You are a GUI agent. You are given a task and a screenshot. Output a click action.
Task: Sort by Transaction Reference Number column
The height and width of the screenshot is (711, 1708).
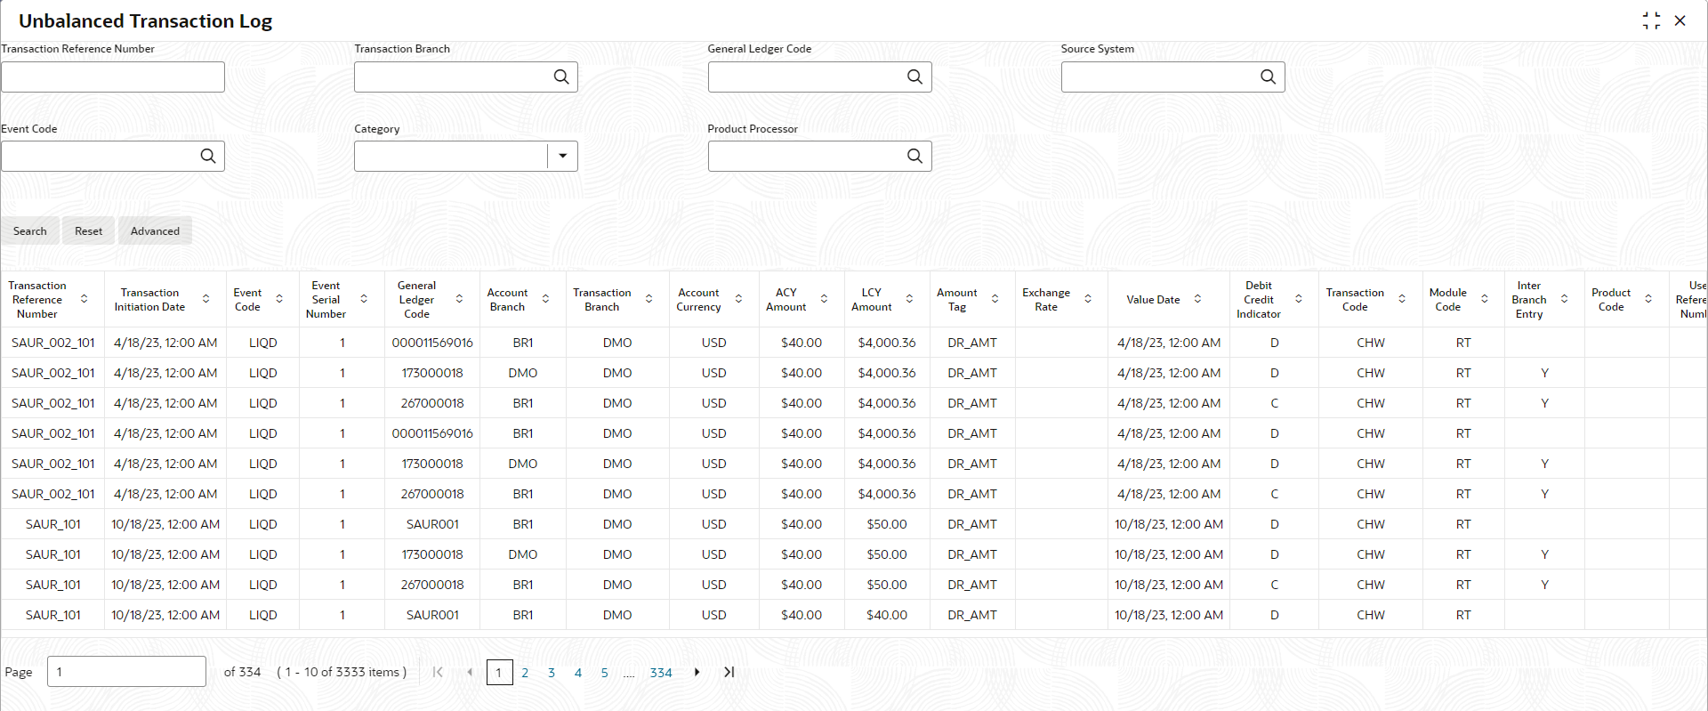85,299
